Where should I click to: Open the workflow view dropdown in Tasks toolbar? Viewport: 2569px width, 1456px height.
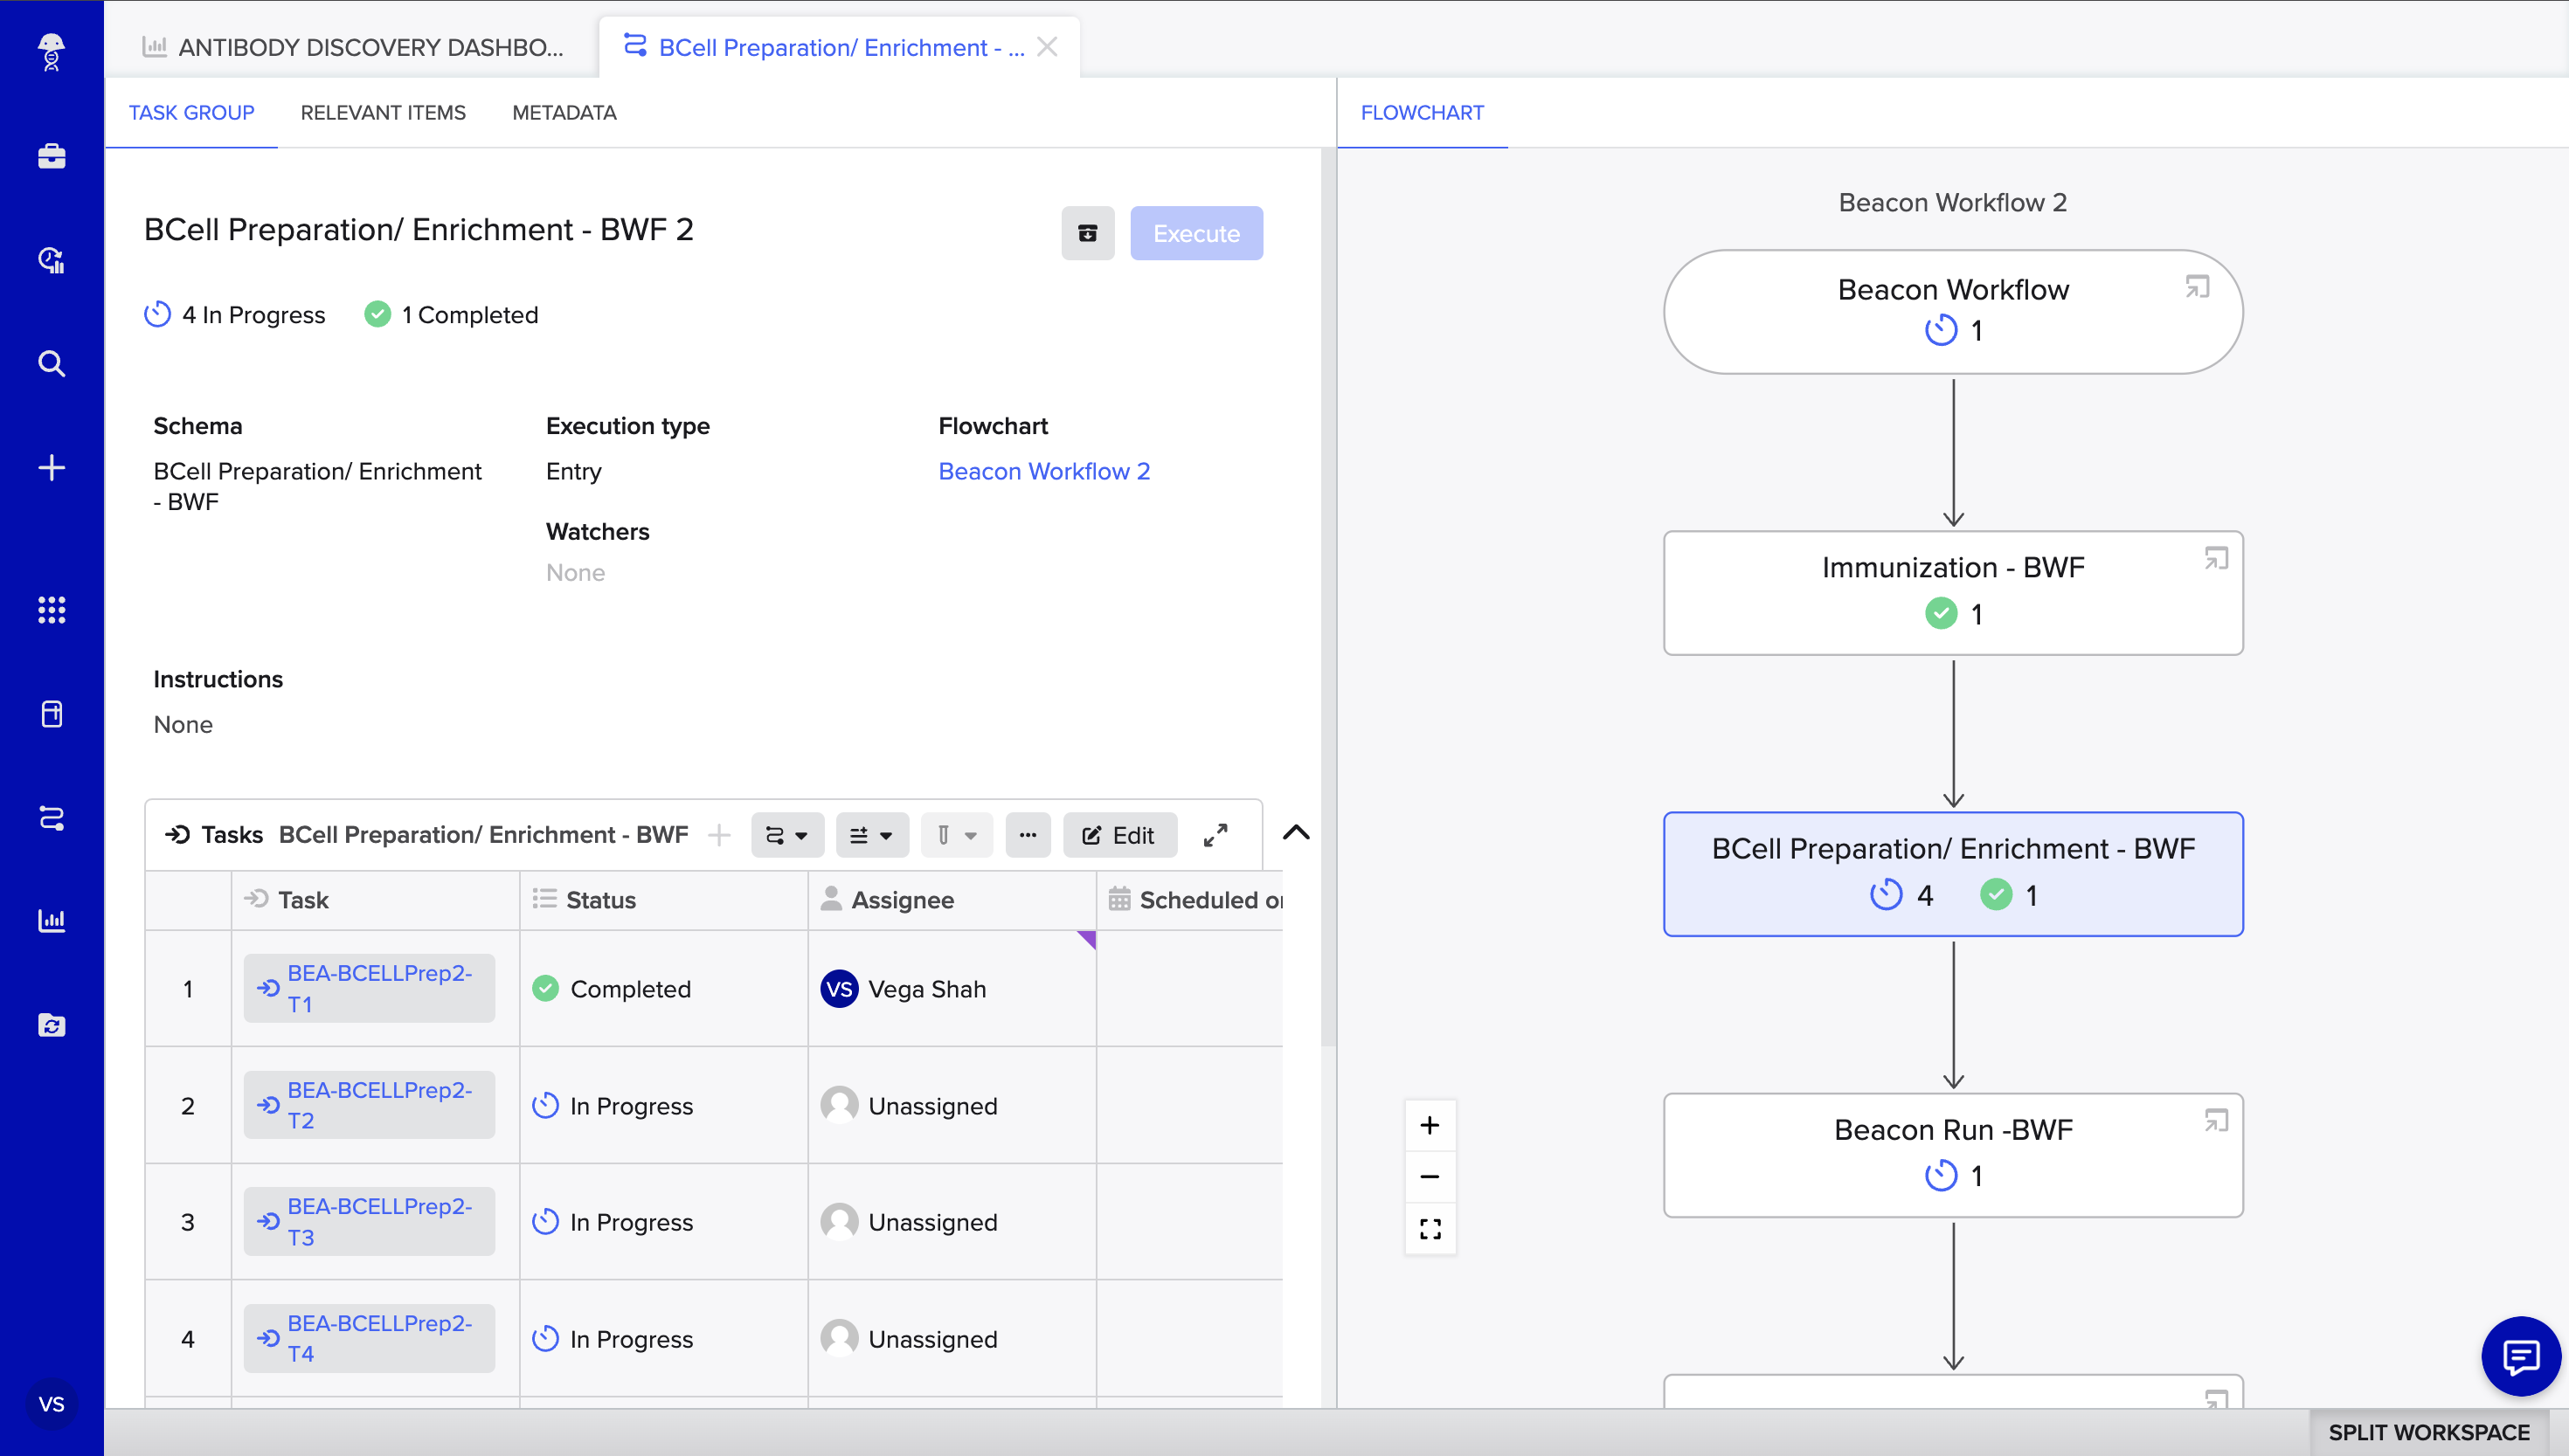786,835
